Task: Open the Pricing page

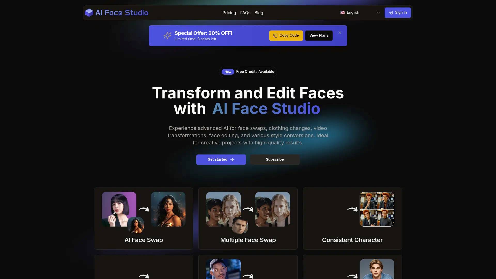Action: 229,13
